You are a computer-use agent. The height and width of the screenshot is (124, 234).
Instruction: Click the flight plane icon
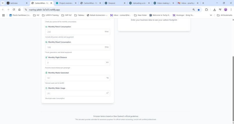coord(46,57)
